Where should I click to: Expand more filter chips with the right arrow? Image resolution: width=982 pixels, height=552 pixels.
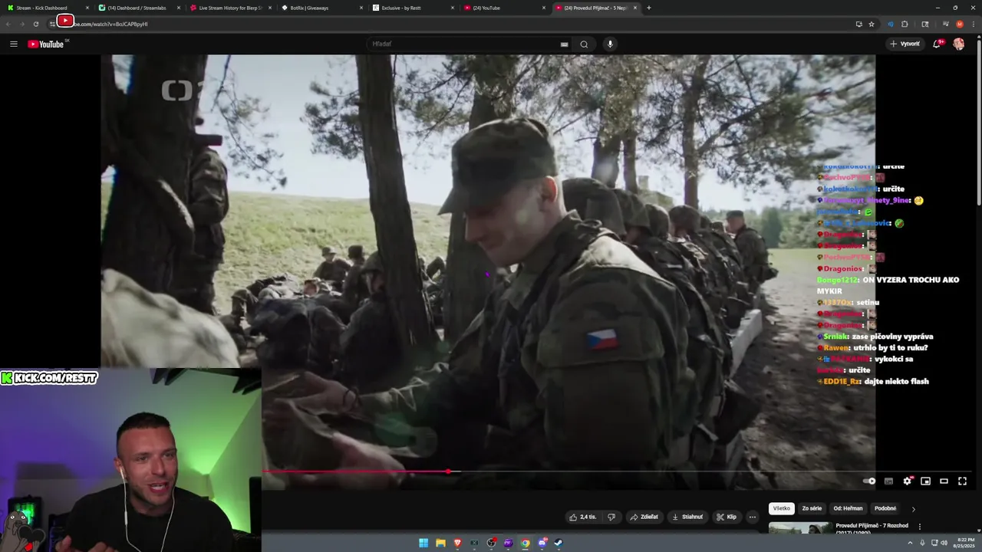click(913, 508)
